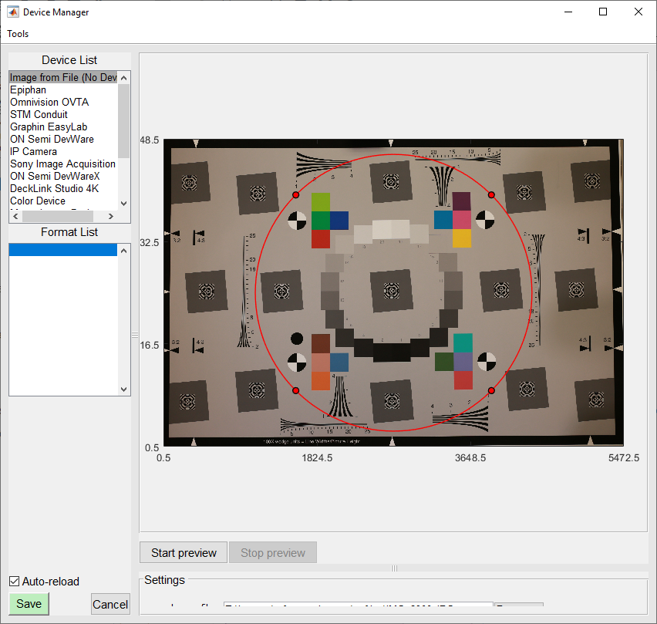
Task: Open the Tools menu
Action: (x=18, y=34)
